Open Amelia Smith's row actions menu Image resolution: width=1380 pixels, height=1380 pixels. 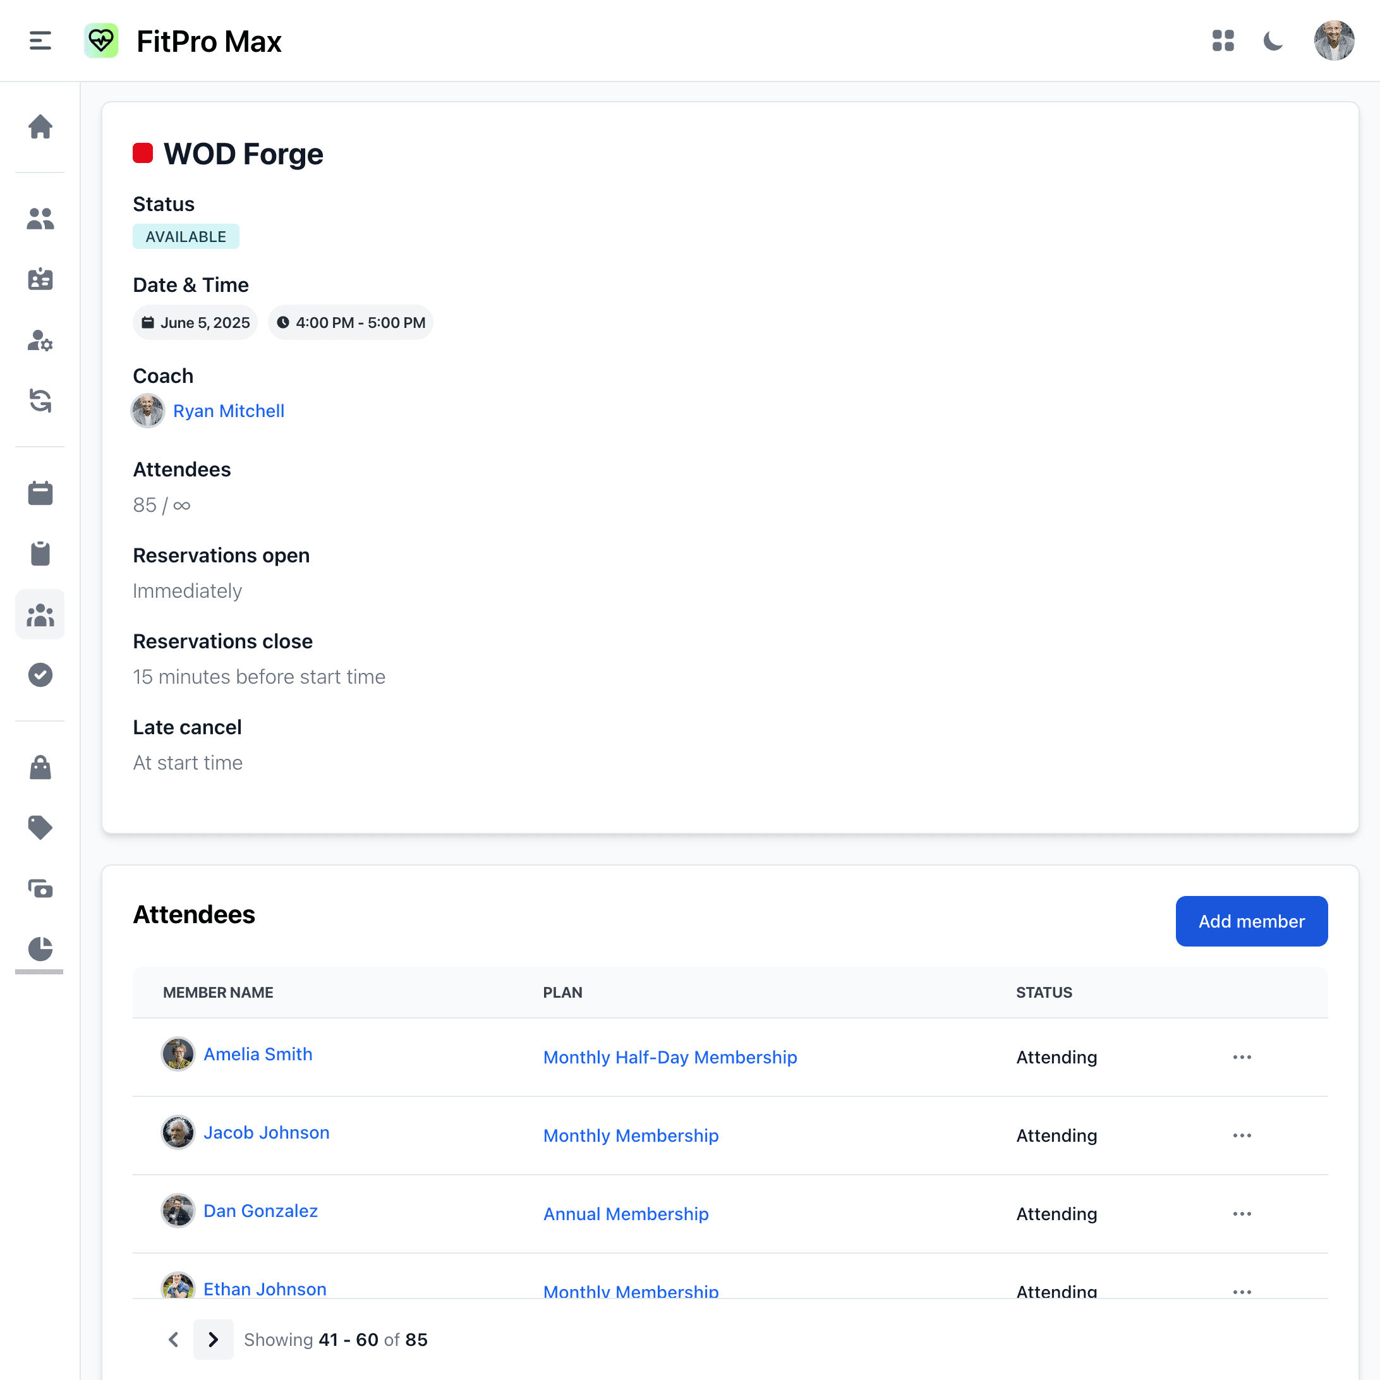tap(1242, 1057)
